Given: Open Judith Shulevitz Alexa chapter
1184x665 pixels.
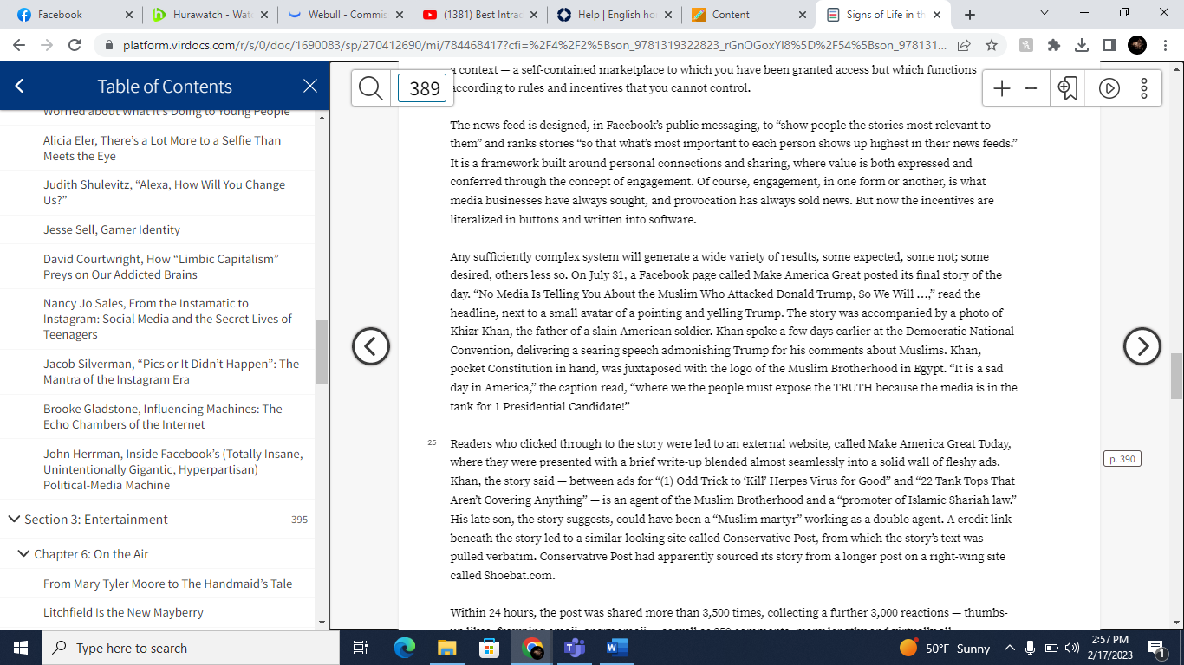Looking at the screenshot, I should [164, 192].
